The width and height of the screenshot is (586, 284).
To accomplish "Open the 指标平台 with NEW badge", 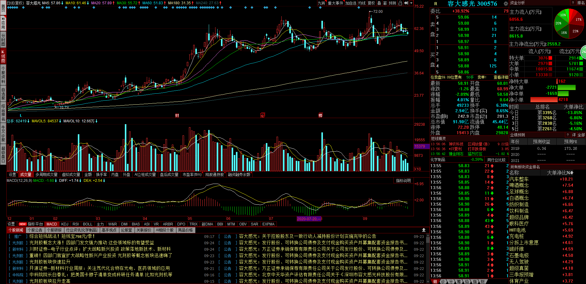I will click(x=31, y=224).
